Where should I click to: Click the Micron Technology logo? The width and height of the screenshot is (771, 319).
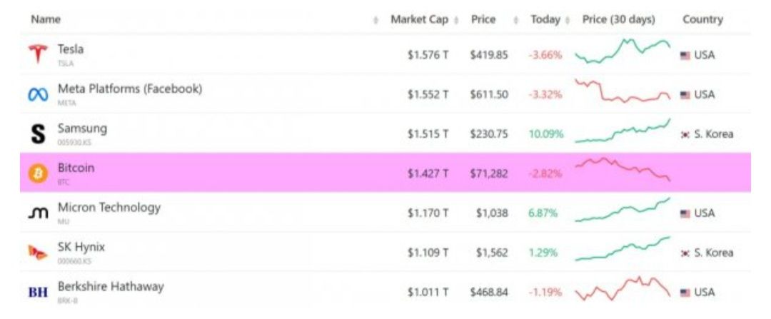[x=38, y=213]
